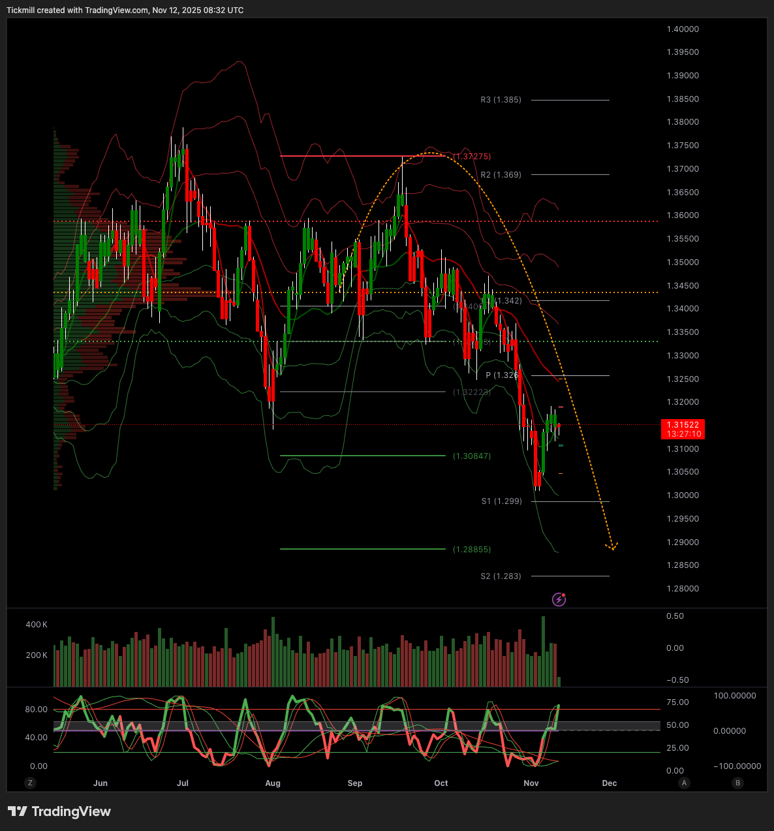Viewport: 774px width, 831px height.
Task: Select the R3 (1.385) pivot label
Action: click(501, 100)
